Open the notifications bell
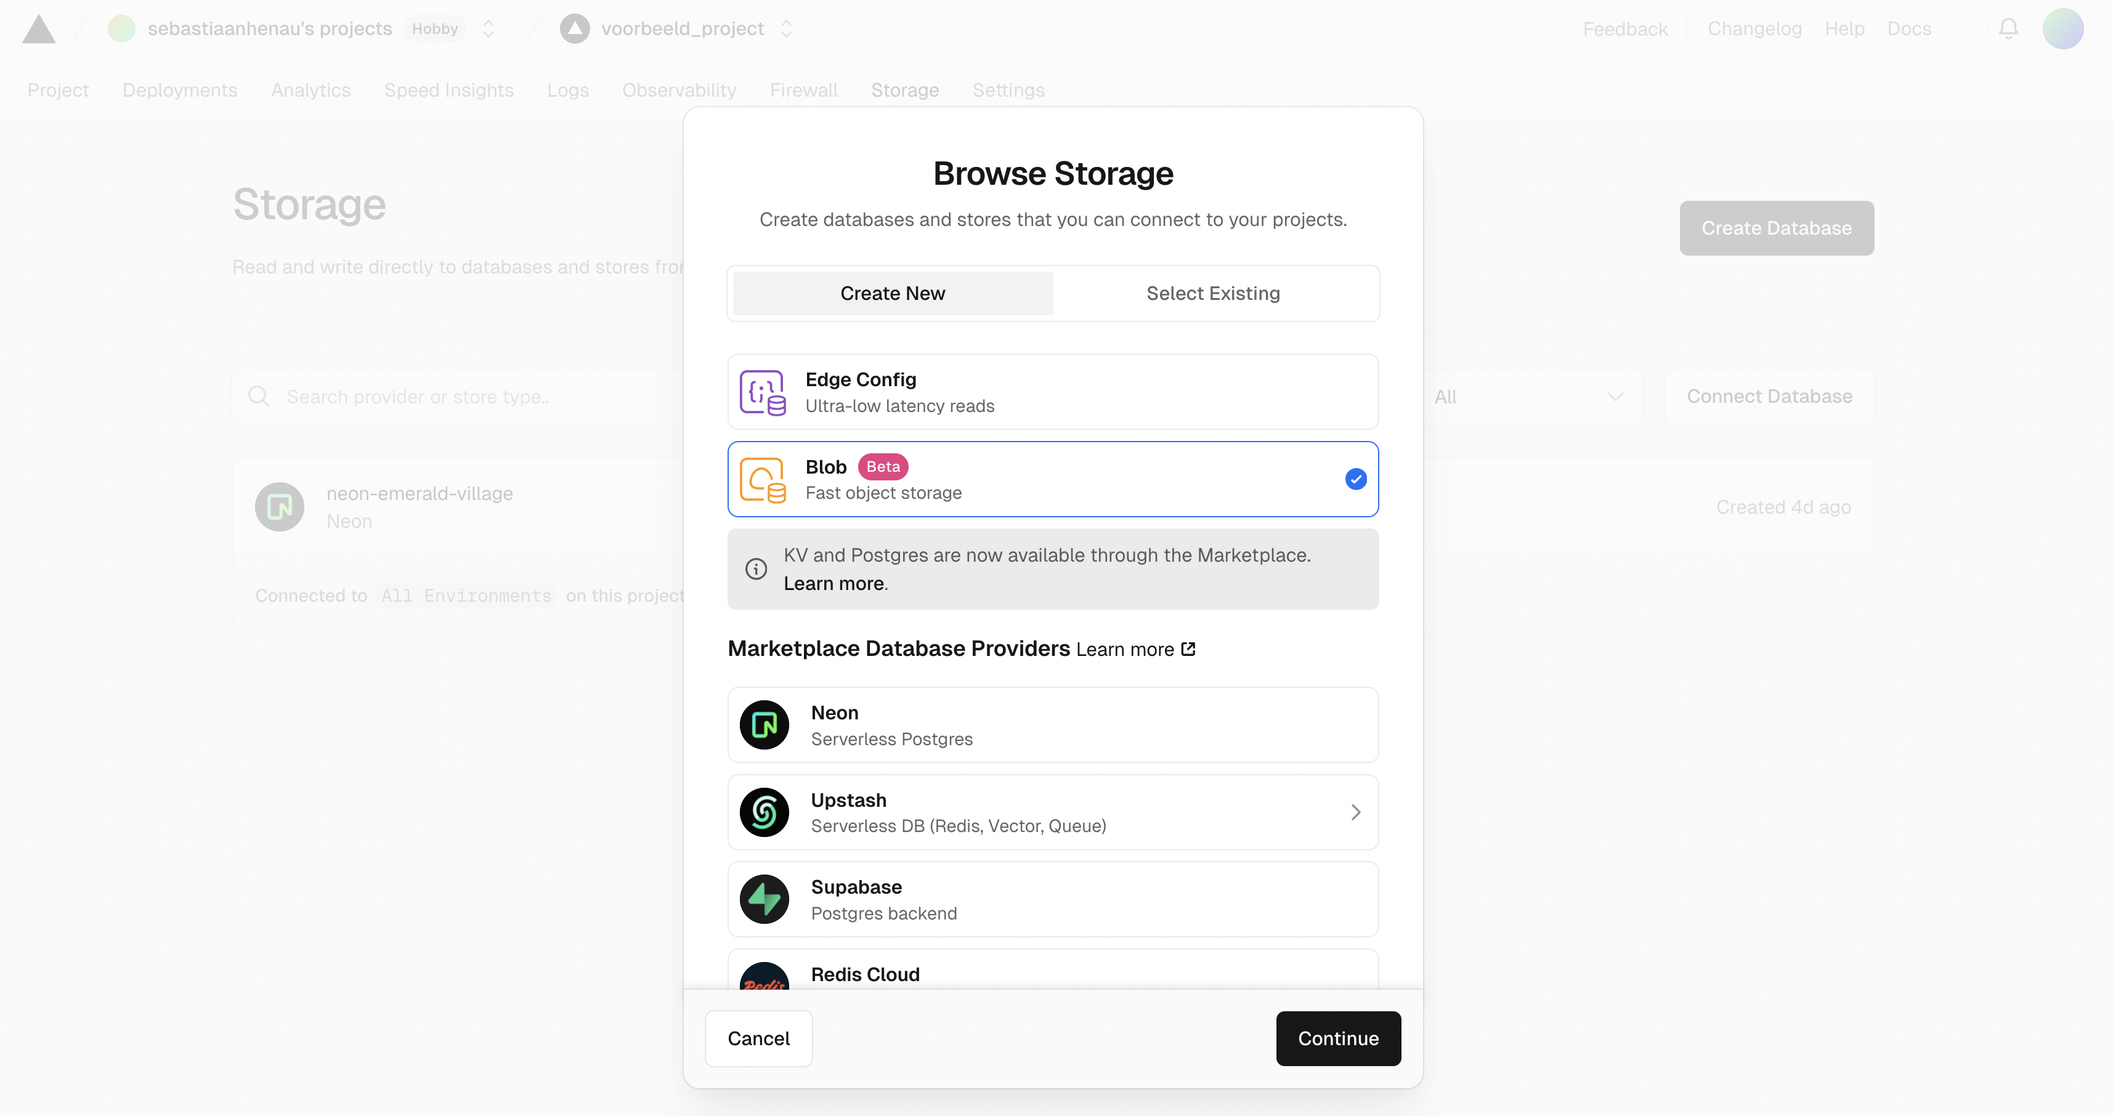 pos(2008,30)
